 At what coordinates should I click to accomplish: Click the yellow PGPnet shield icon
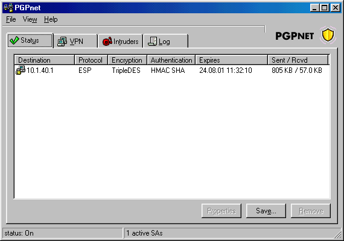click(x=328, y=35)
